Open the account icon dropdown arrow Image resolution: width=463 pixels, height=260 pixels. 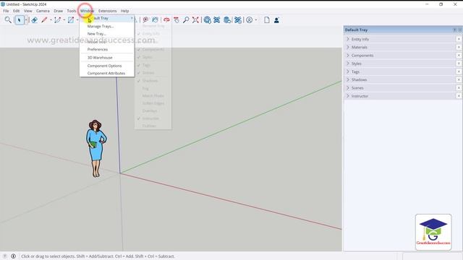point(256,20)
